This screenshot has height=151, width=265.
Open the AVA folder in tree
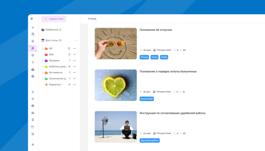point(51,54)
